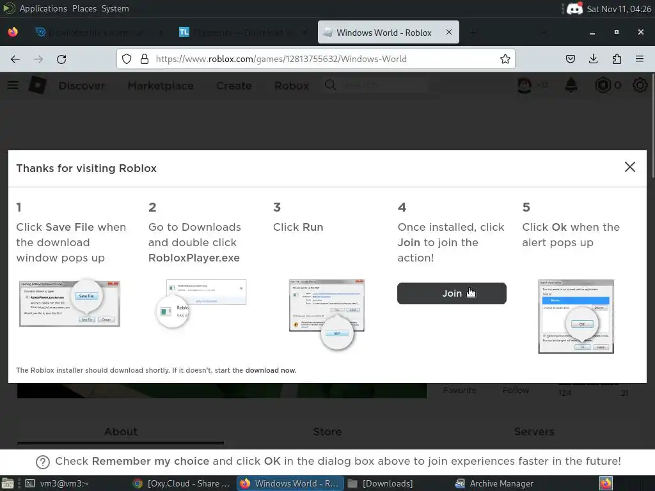This screenshot has height=491, width=655.
Task: Open a new browser tab with plus
Action: pyautogui.click(x=473, y=33)
